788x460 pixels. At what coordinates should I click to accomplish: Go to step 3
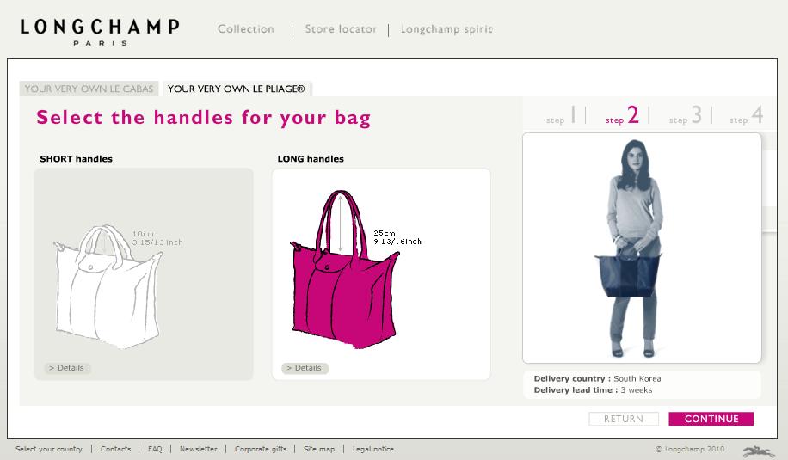tap(685, 115)
